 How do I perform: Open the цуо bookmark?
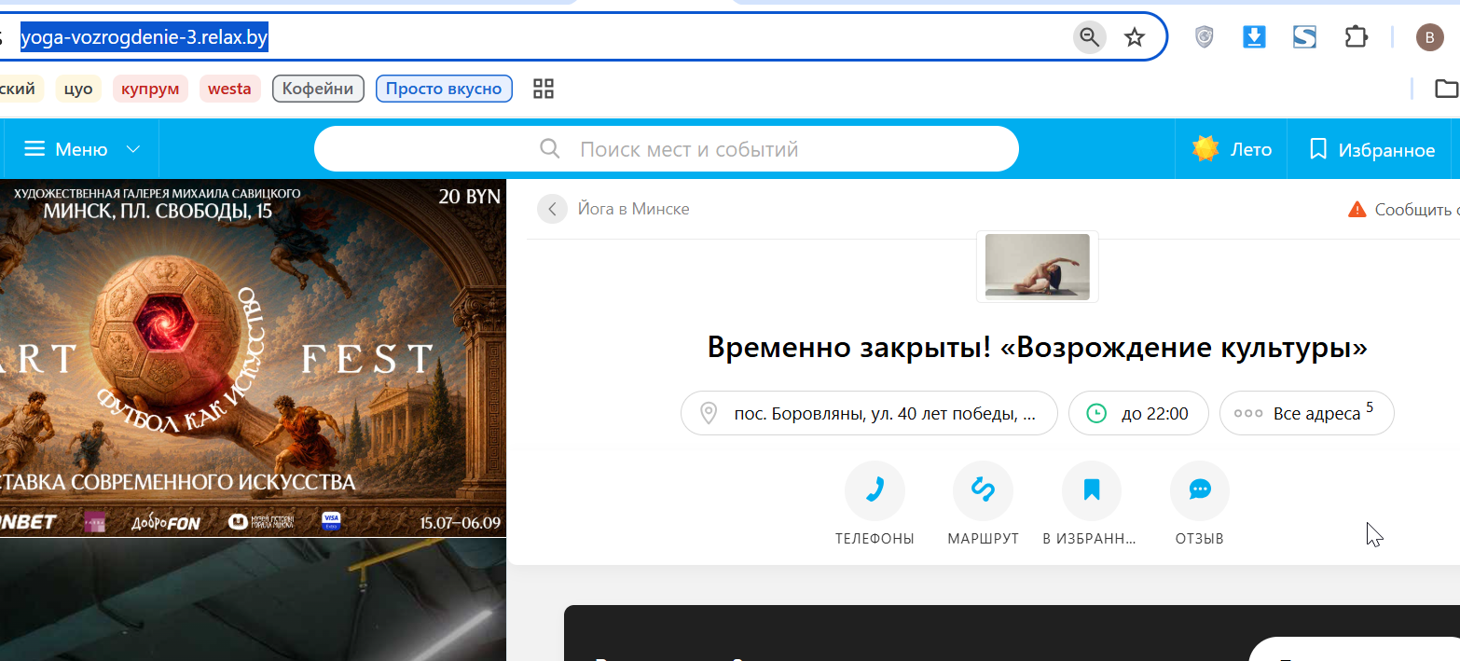(x=78, y=89)
